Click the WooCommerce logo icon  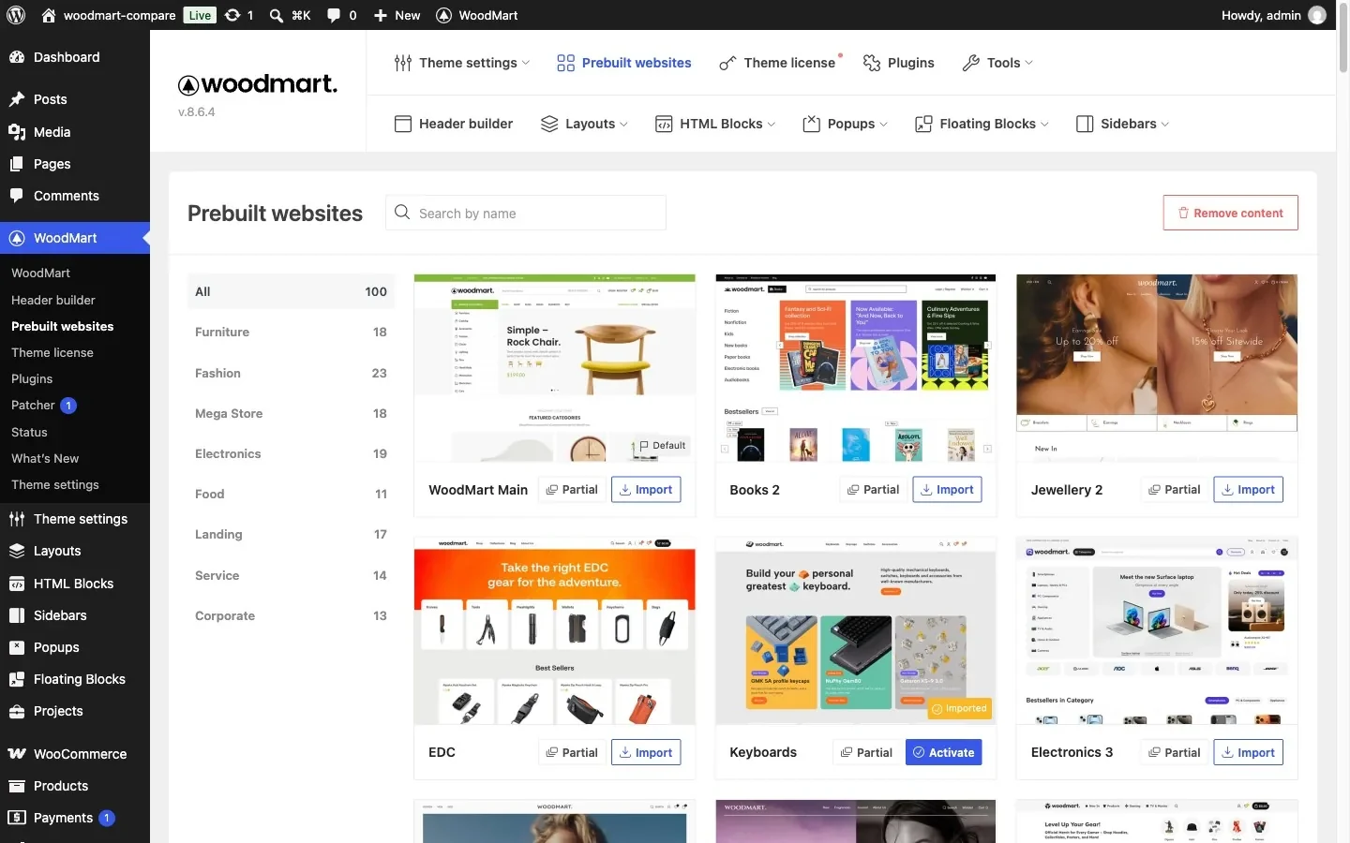point(17,754)
